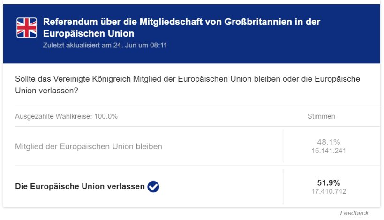Click the 17.410.742 vote count

click(329, 191)
